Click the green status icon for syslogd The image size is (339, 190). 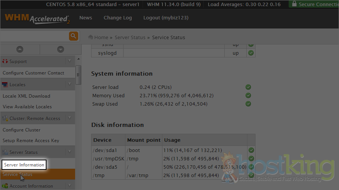[251, 53]
